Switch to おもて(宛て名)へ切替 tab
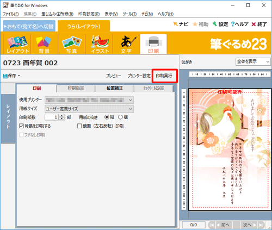Image resolution: width=272 pixels, height=230 pixels. click(29, 26)
